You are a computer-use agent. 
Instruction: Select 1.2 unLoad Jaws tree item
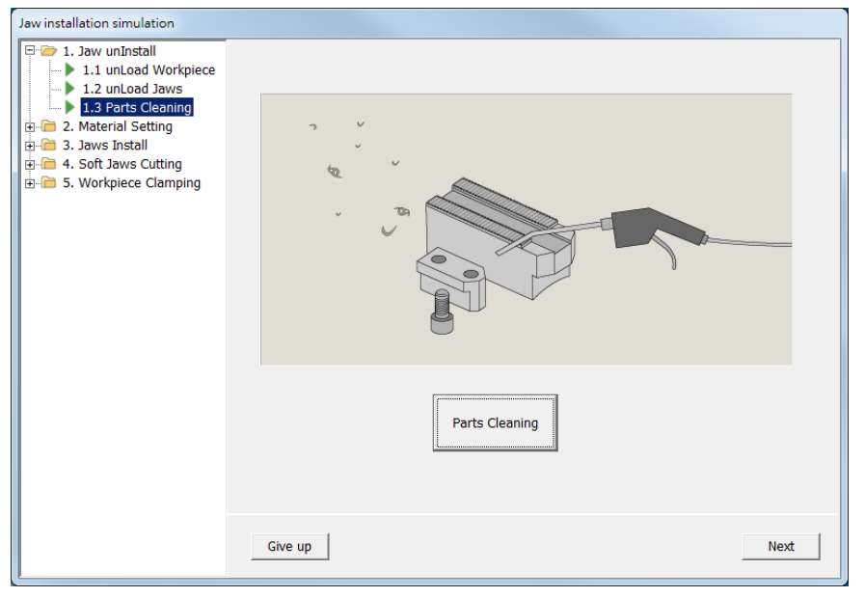coord(132,89)
